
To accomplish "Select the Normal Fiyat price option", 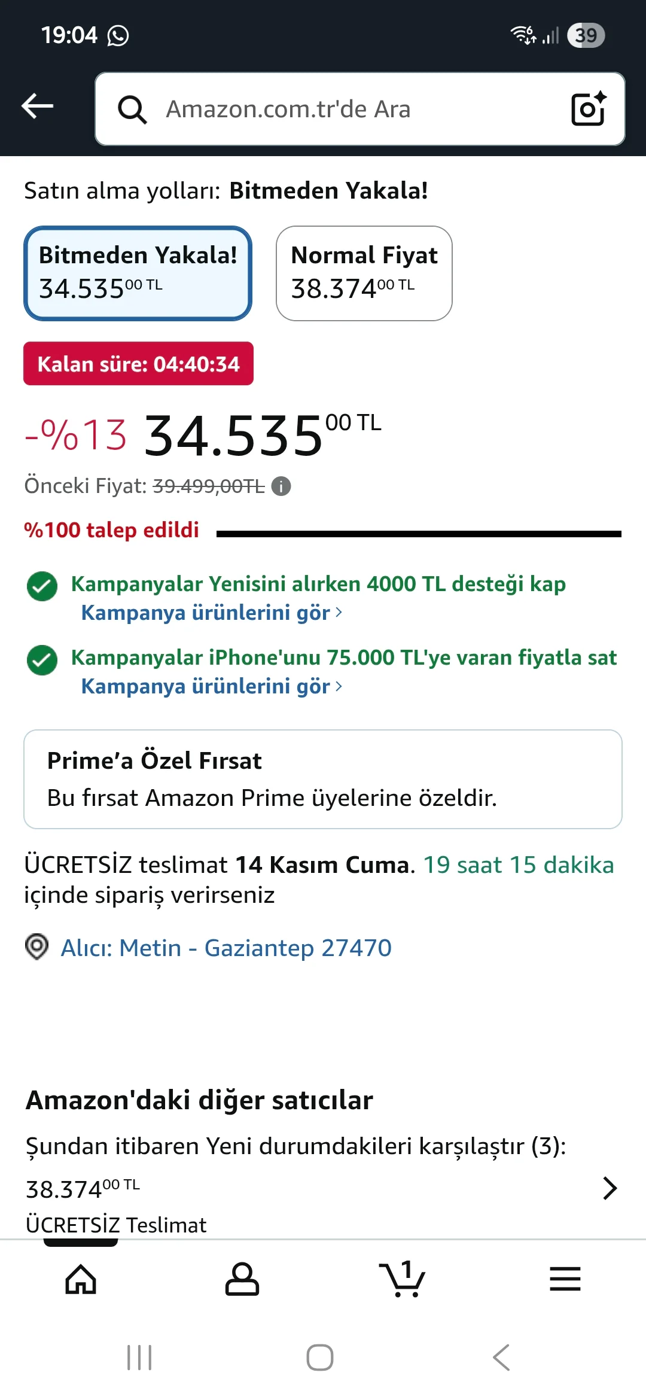I will click(364, 273).
